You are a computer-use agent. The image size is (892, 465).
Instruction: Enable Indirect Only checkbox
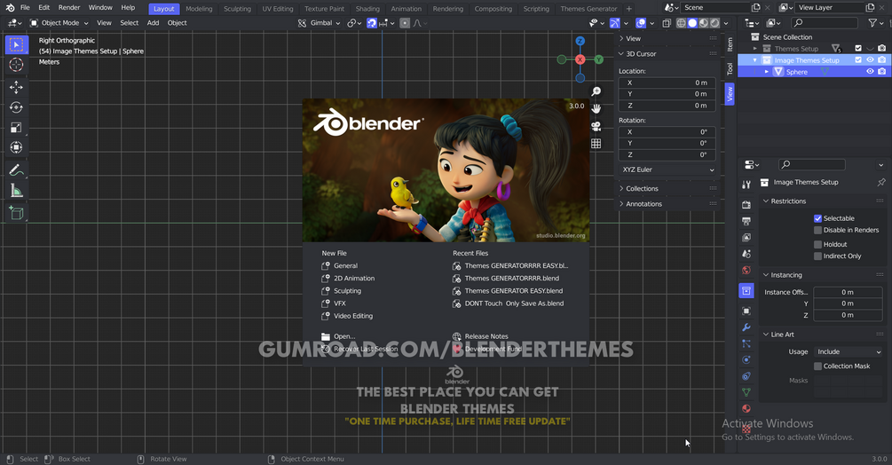pyautogui.click(x=818, y=256)
